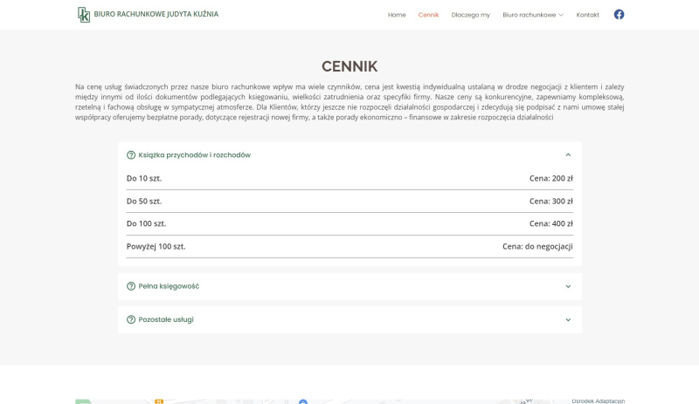This screenshot has height=404, width=699.
Task: Expand Pozostałe usługi with its chevron arrow
Action: [x=568, y=319]
